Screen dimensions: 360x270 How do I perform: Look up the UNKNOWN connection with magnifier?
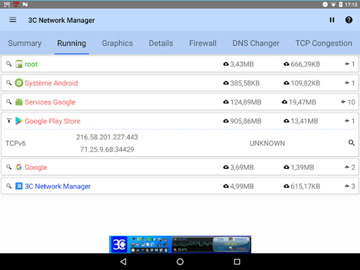tap(351, 143)
